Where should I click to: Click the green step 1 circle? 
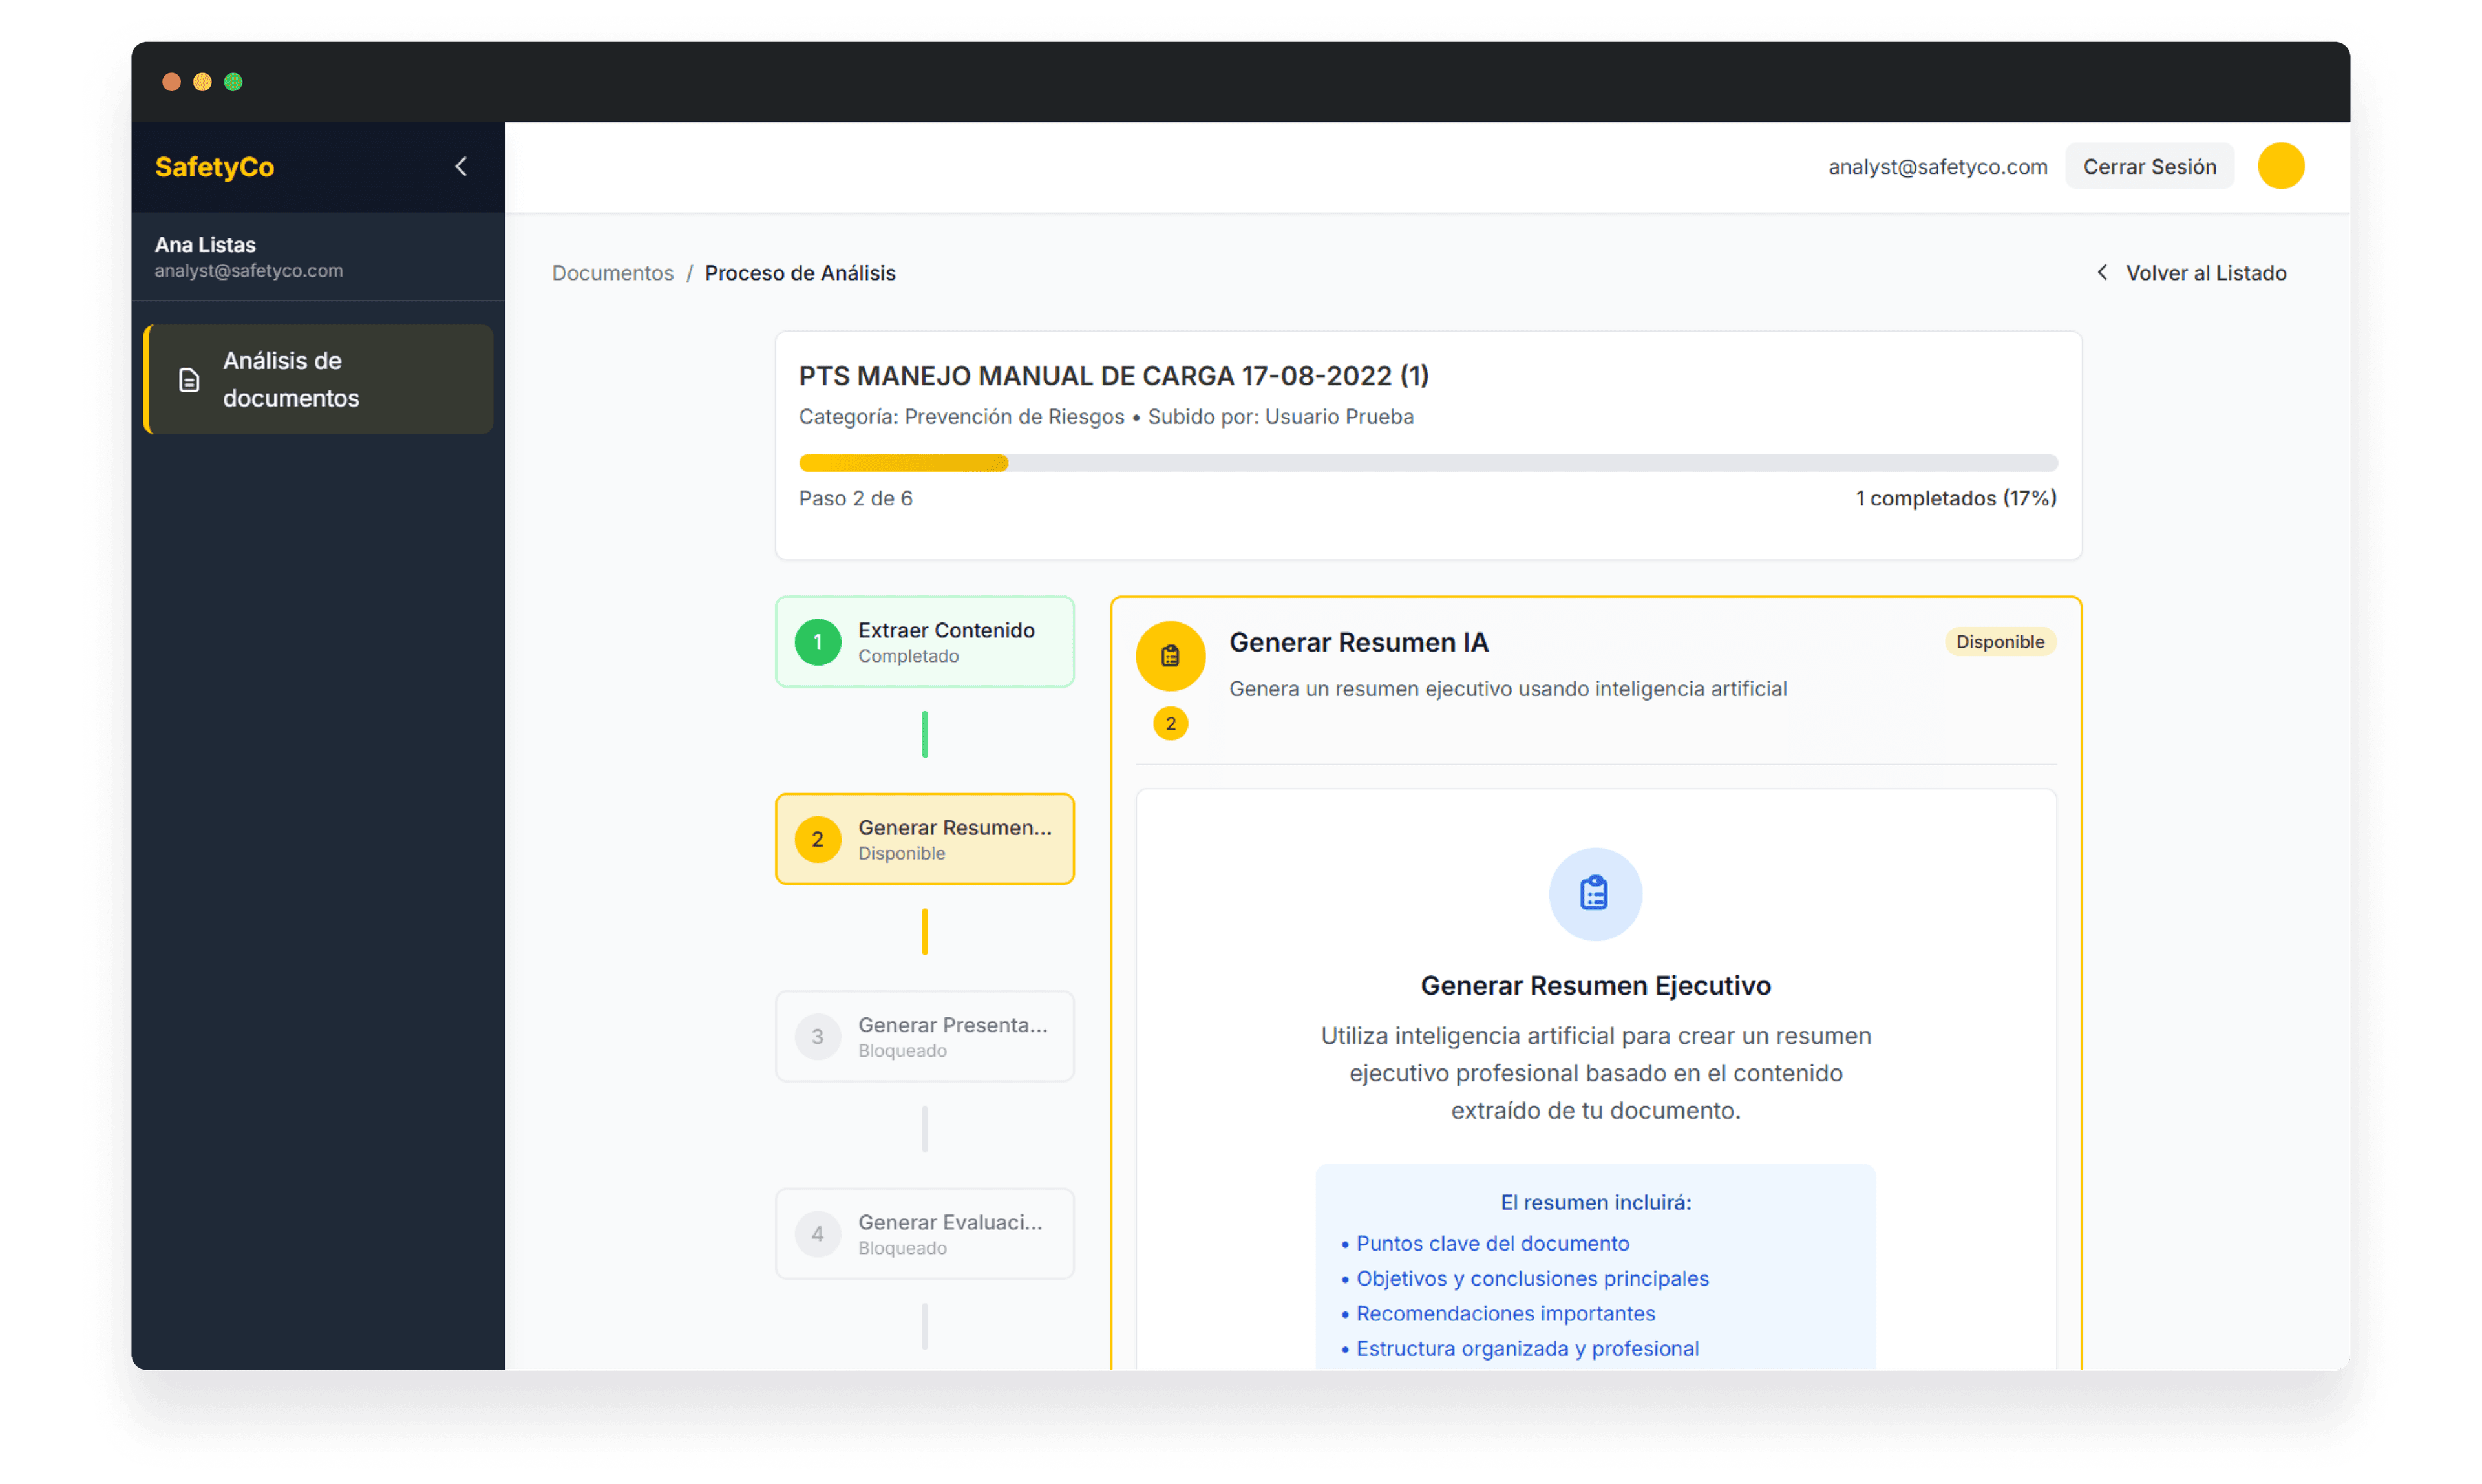click(x=817, y=642)
